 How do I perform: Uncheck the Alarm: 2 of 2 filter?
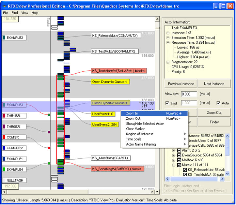179,151
